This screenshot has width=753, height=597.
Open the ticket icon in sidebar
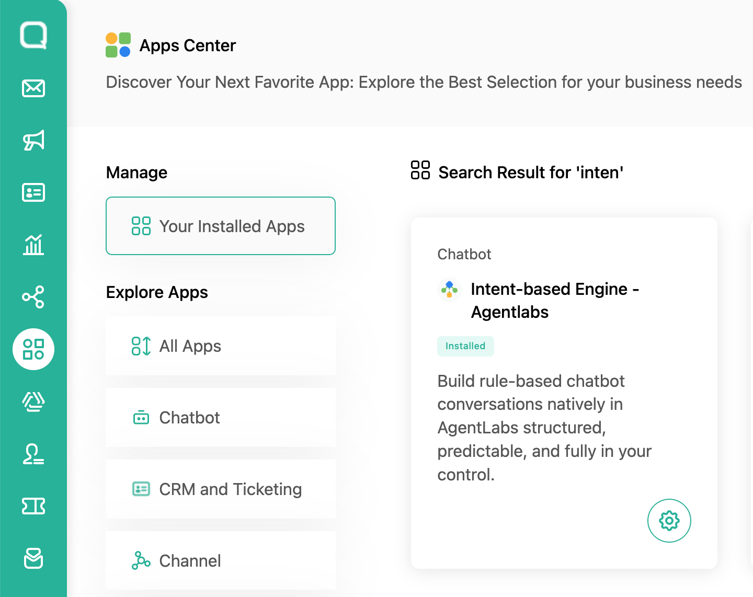(x=33, y=506)
